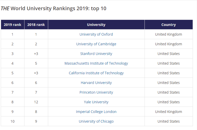The width and height of the screenshot is (197, 130).
Task: Click the University of Chicago link
Action: [96, 121]
